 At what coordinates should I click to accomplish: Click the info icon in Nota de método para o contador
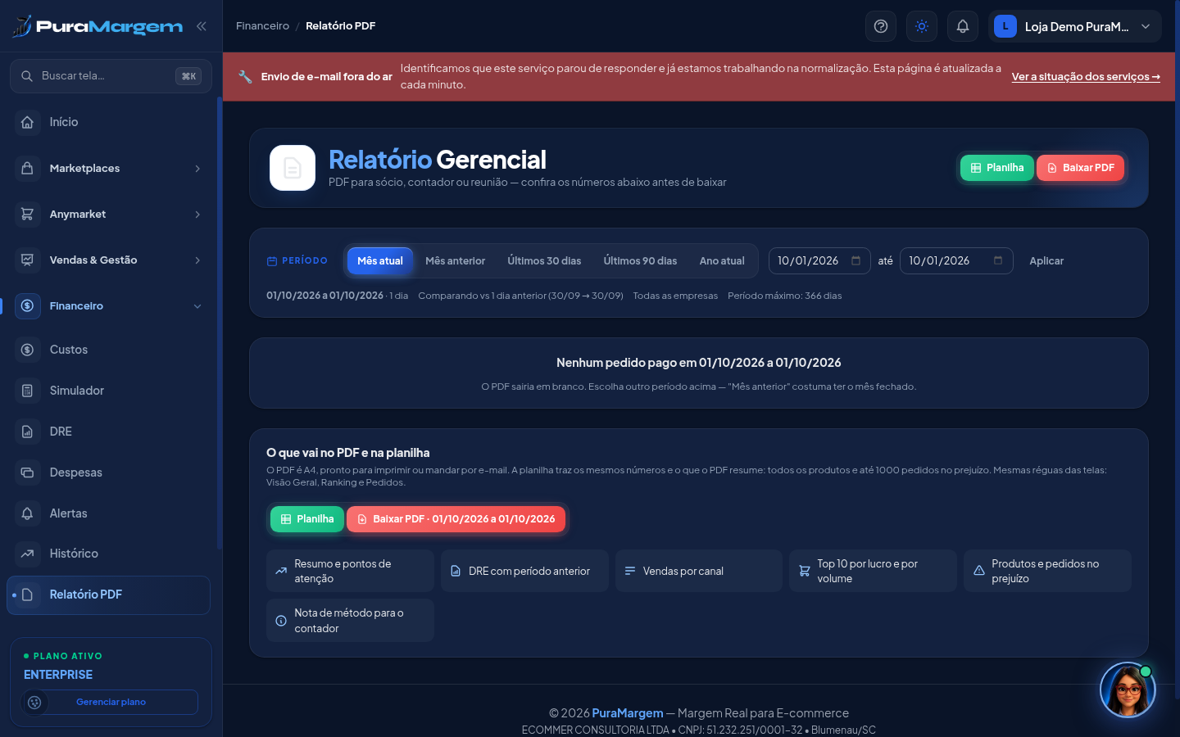[281, 621]
